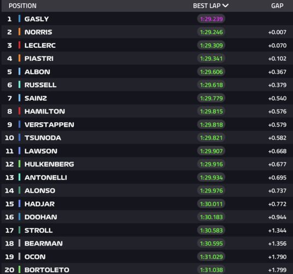Click the GAP column header
The image size is (293, 274).
[277, 6]
